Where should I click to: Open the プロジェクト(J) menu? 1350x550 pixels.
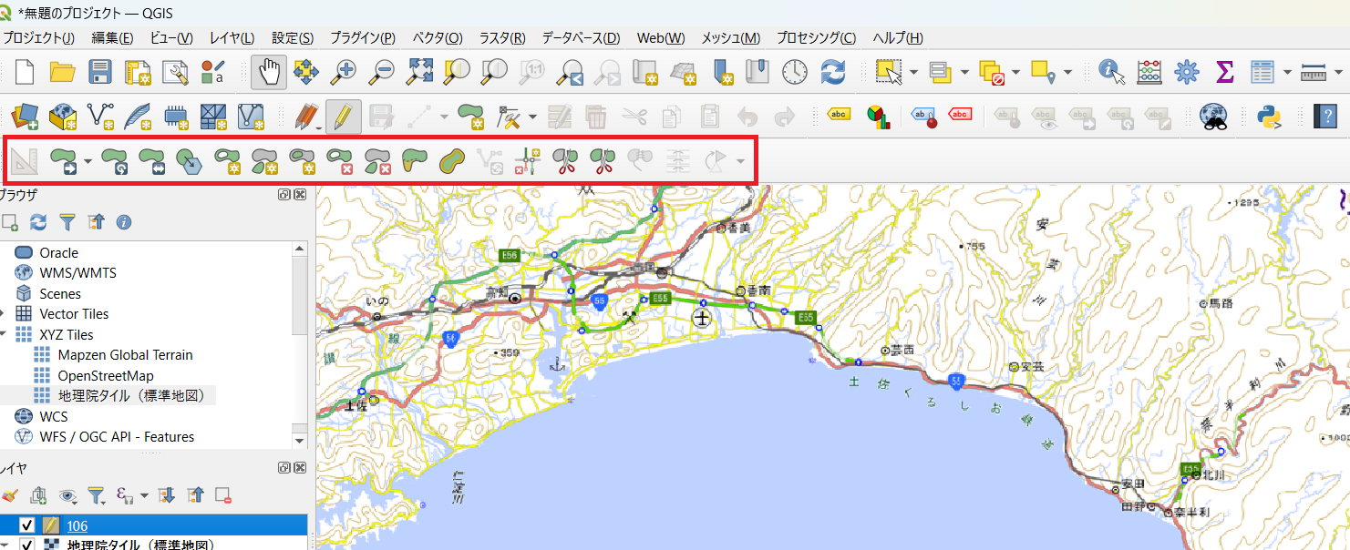[x=38, y=37]
